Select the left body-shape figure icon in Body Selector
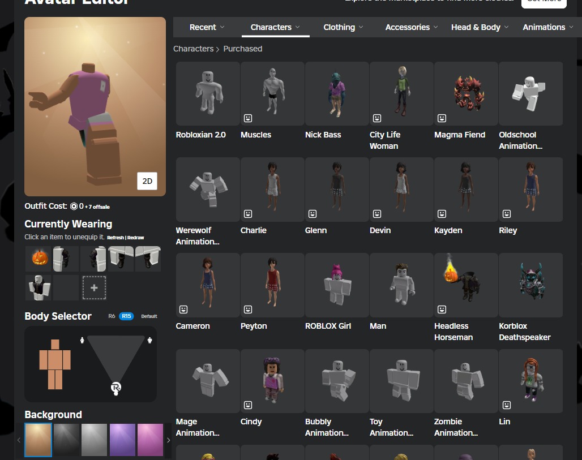Image resolution: width=582 pixels, height=460 pixels. tap(55, 364)
